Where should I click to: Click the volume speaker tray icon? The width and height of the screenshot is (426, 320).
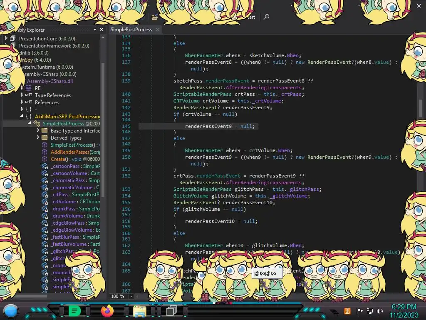click(x=380, y=311)
